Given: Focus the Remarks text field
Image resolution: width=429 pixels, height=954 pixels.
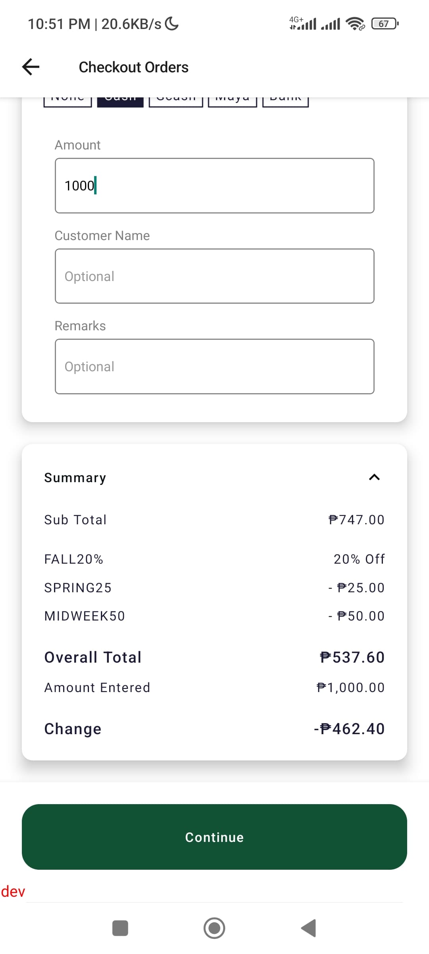Looking at the screenshot, I should click(x=214, y=366).
